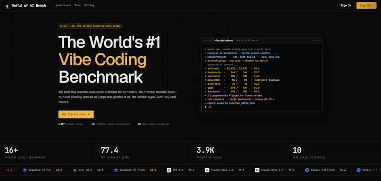Click the 77.1 score beside Claude Opus 4.7

click(291, 170)
